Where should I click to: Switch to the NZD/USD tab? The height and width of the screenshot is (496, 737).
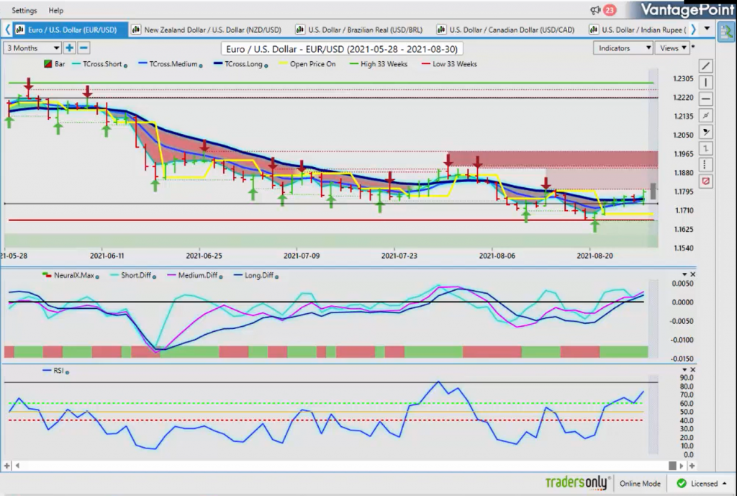207,30
